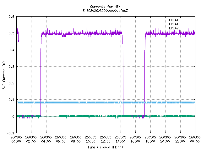Click the 0.6 tick on the y-axis
This screenshot has width=201, height=150.
(11, 17)
